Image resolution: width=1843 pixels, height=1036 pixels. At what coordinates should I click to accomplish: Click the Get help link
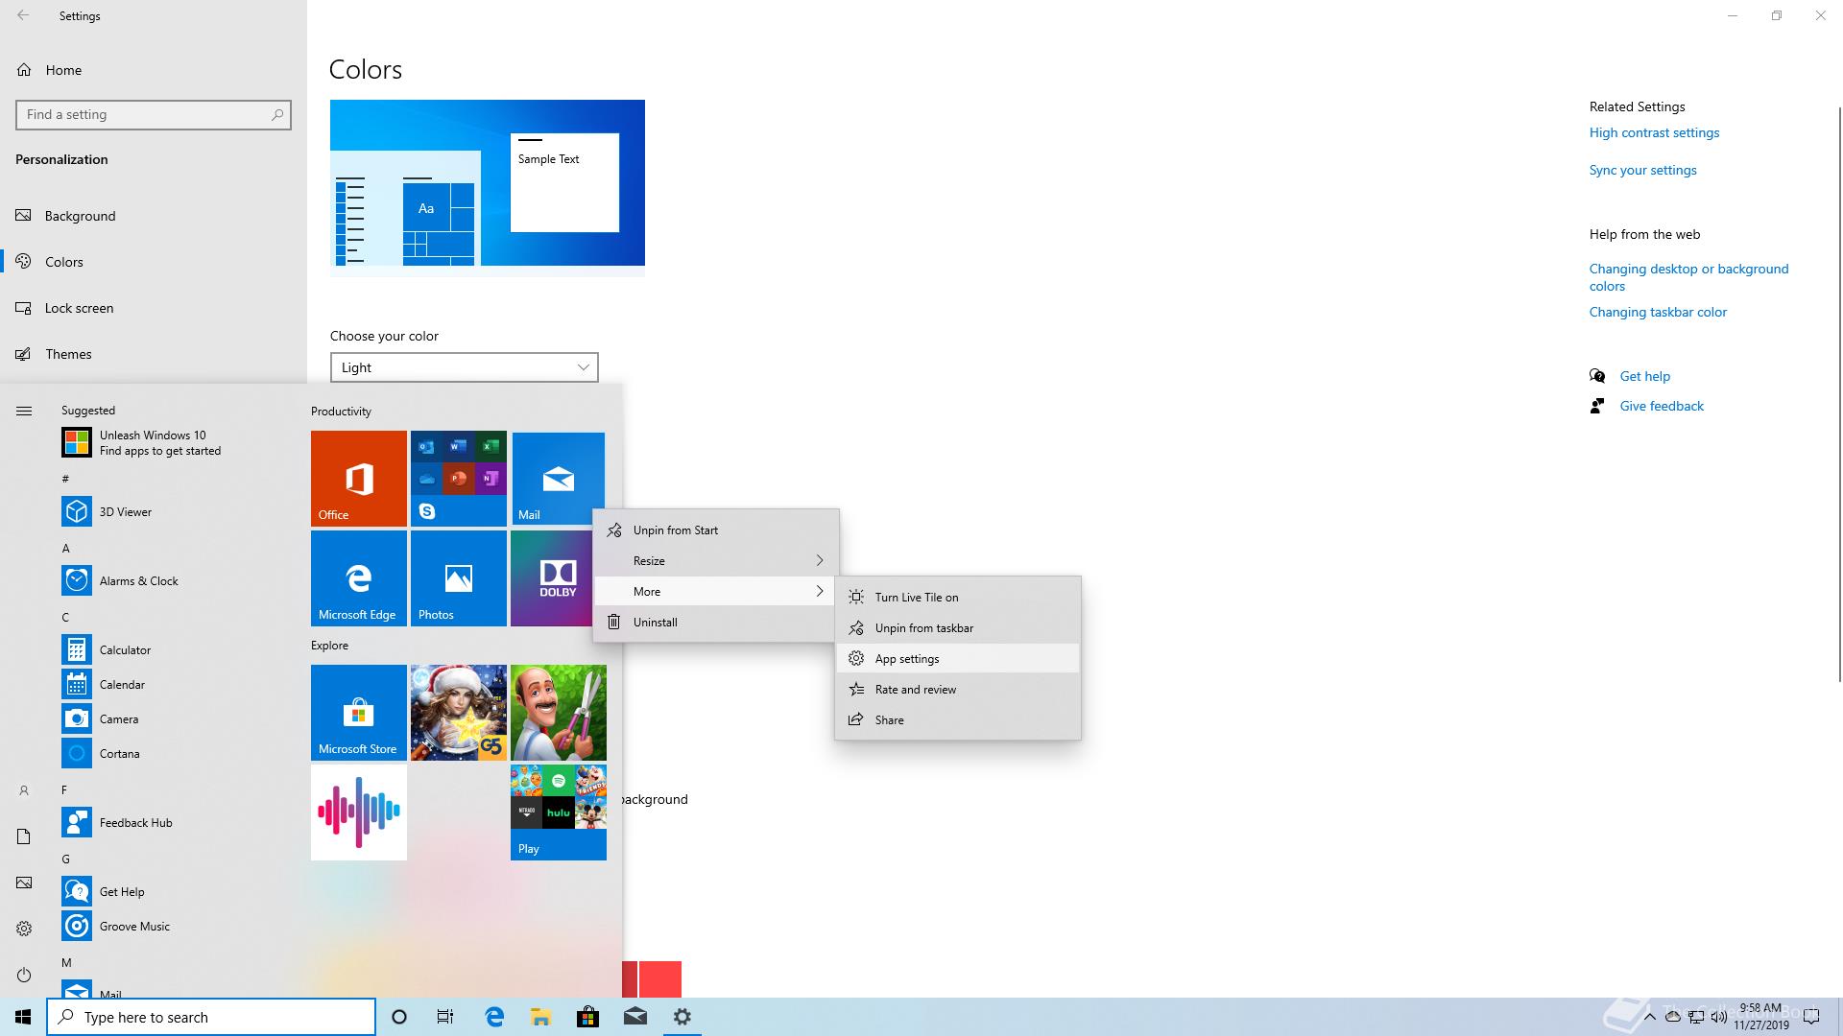pos(1644,376)
